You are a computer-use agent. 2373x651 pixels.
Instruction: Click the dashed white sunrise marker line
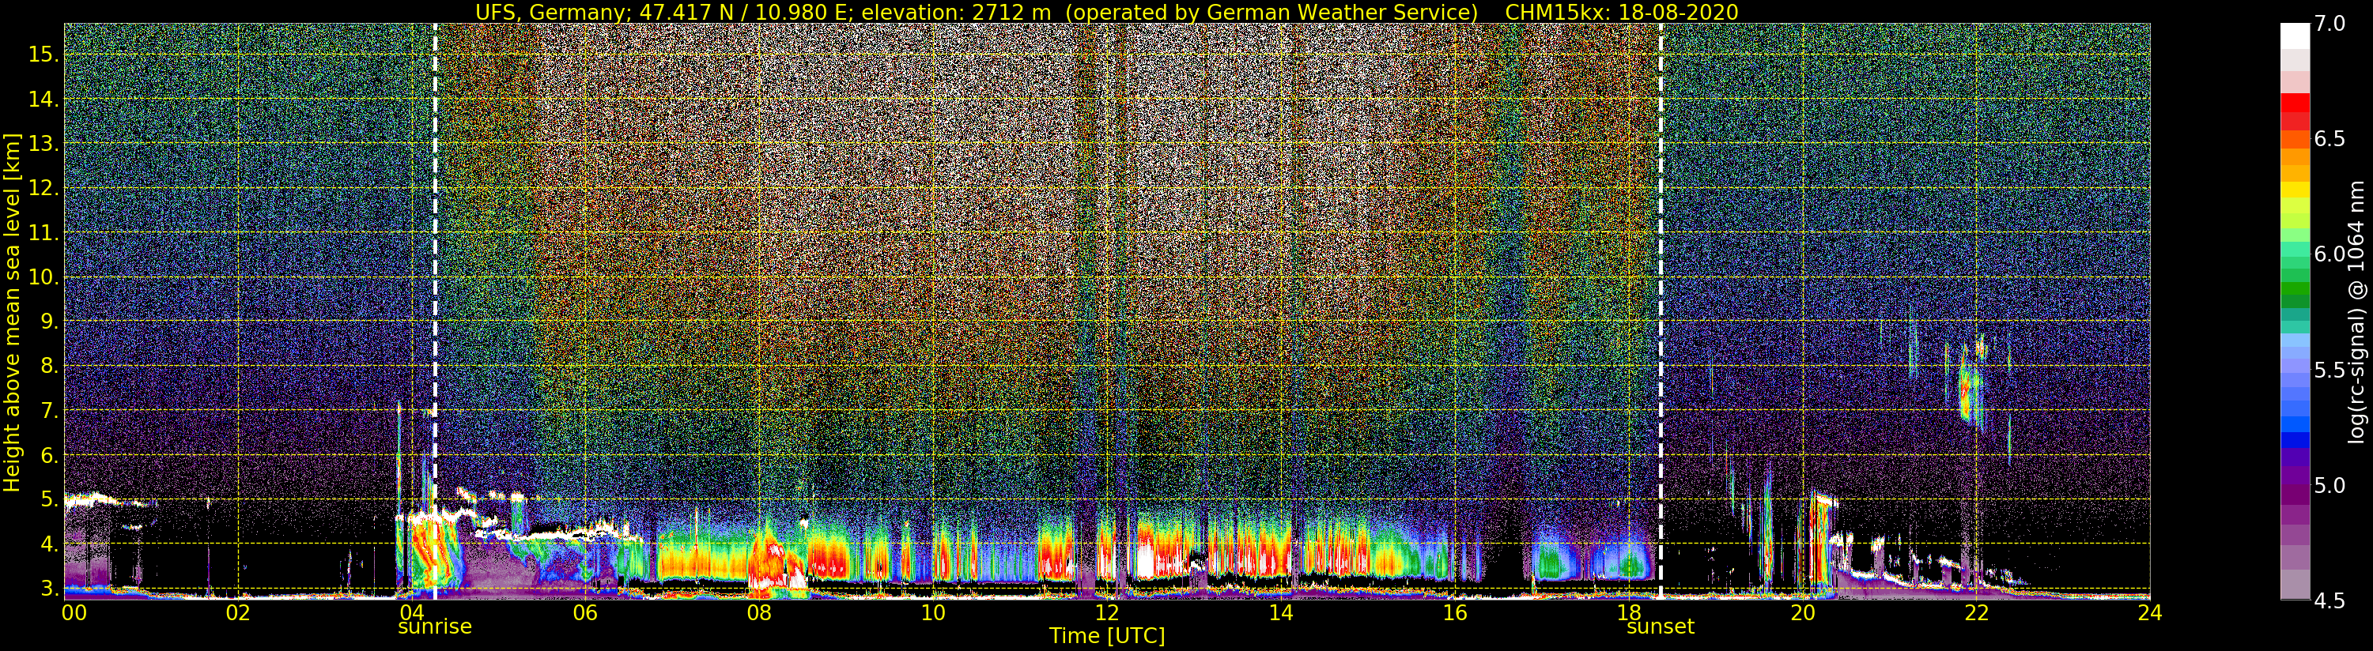435,311
